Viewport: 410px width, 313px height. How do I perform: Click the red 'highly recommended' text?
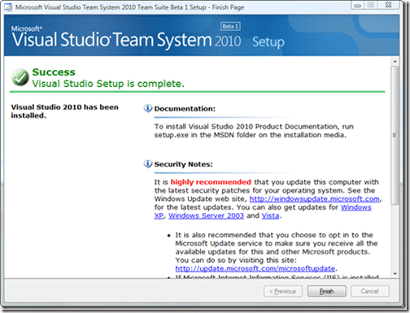click(x=211, y=182)
